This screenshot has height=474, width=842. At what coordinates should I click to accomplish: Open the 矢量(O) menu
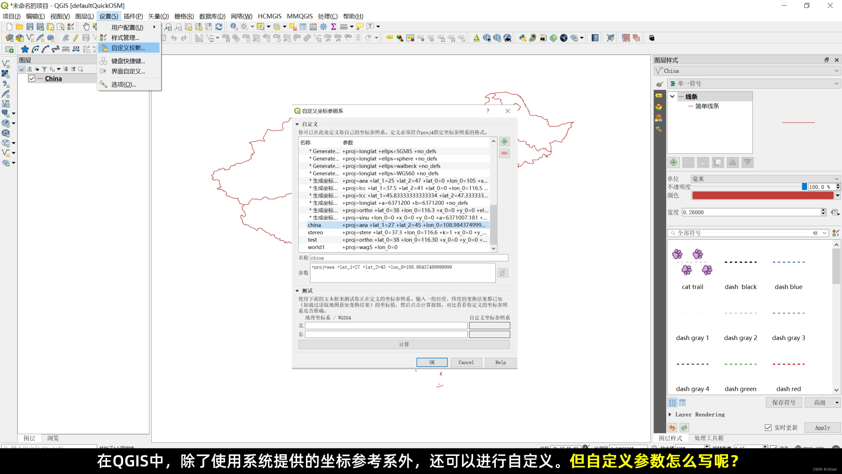[159, 16]
